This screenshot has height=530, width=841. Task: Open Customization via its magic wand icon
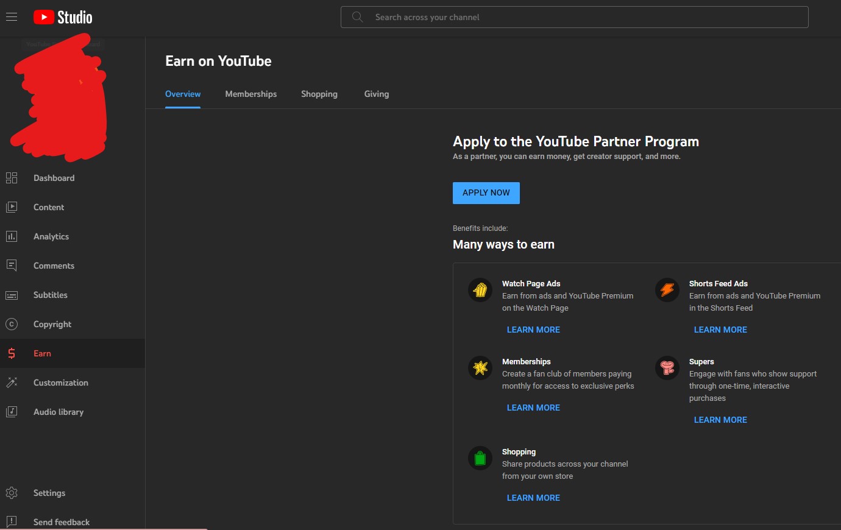click(x=12, y=383)
